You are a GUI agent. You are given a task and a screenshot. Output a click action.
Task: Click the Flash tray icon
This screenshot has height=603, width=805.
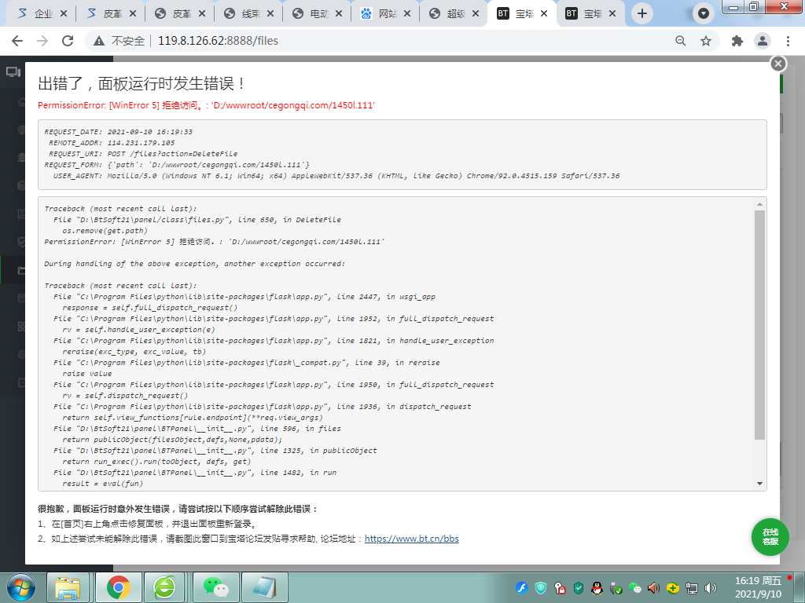point(522,588)
